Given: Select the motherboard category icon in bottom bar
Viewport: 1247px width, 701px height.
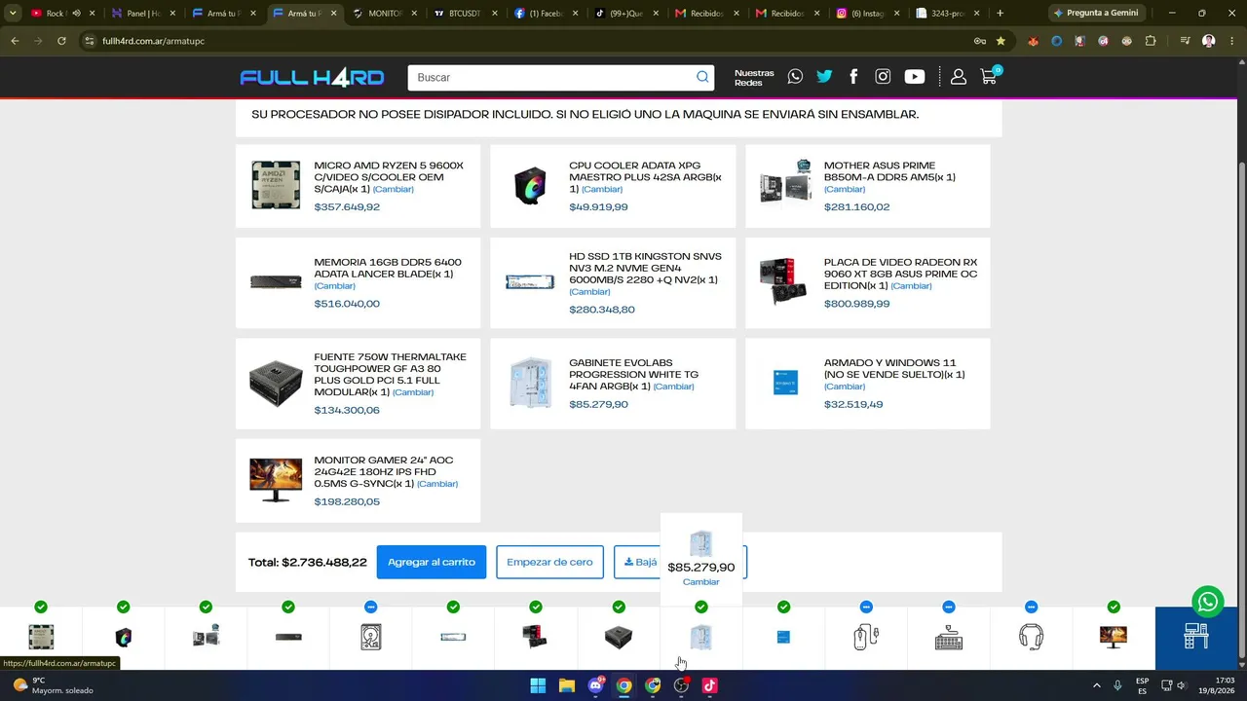Looking at the screenshot, I should [206, 637].
